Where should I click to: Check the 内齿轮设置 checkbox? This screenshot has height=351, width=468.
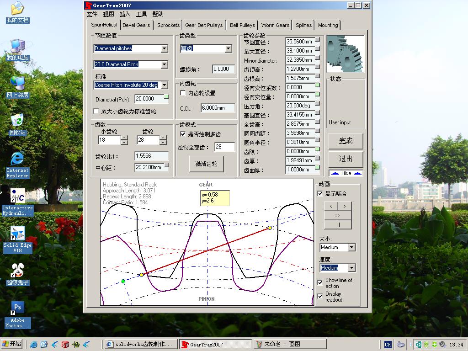(183, 93)
